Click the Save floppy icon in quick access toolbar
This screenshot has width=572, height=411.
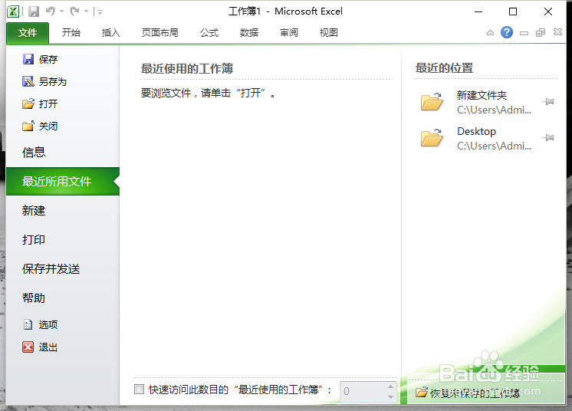(34, 12)
